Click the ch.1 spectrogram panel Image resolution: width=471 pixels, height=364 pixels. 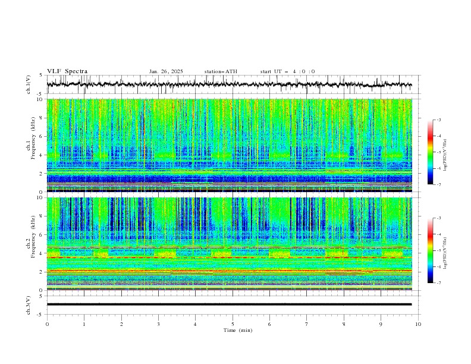tap(229, 145)
